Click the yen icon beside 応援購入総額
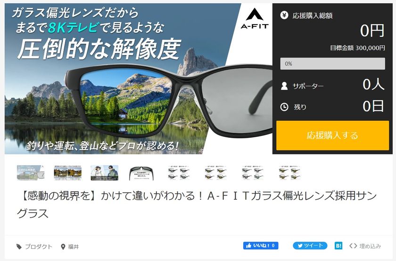Image resolution: width=396 pixels, height=261 pixels. [284, 16]
